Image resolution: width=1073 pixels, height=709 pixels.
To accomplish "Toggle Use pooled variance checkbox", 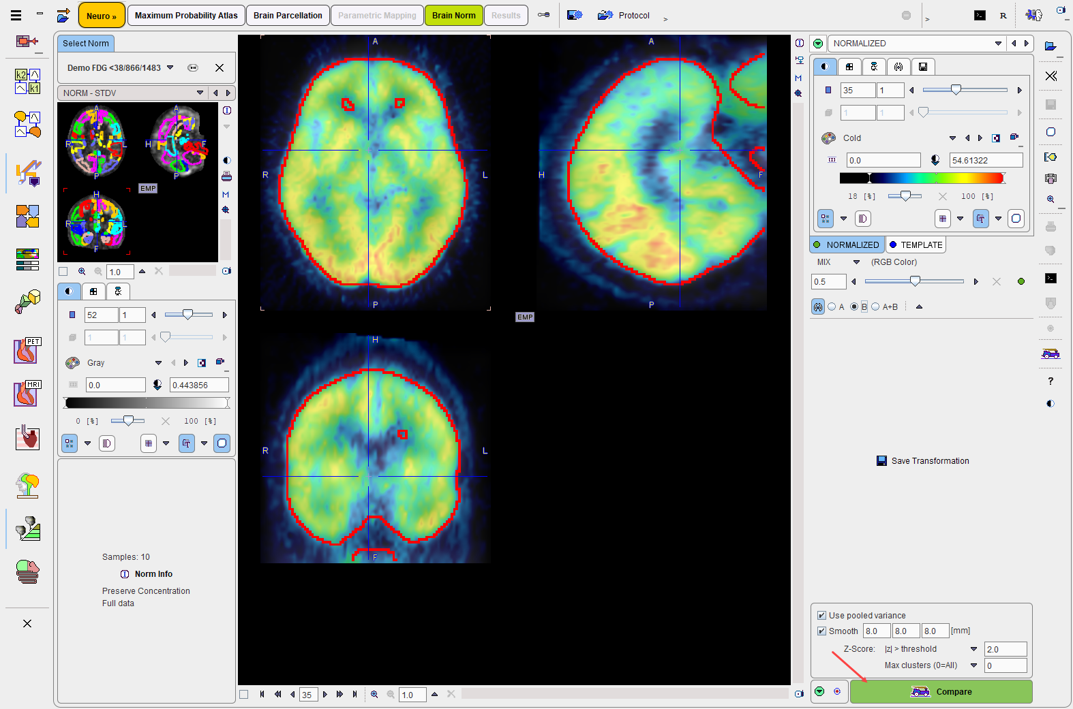I will coord(821,616).
